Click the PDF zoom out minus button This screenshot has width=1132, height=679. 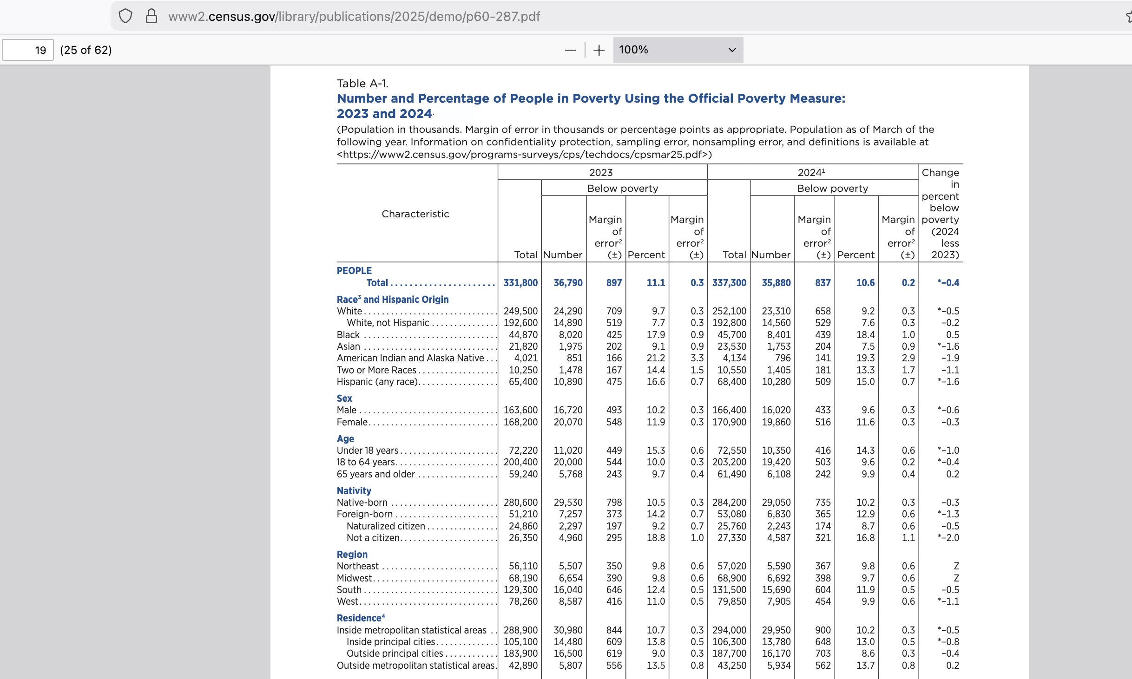coord(570,50)
